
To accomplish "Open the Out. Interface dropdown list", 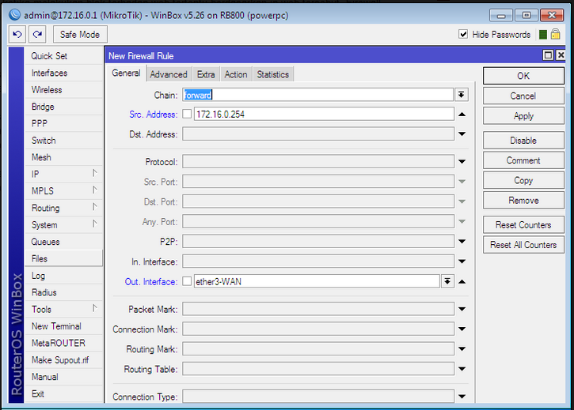I will 447,281.
